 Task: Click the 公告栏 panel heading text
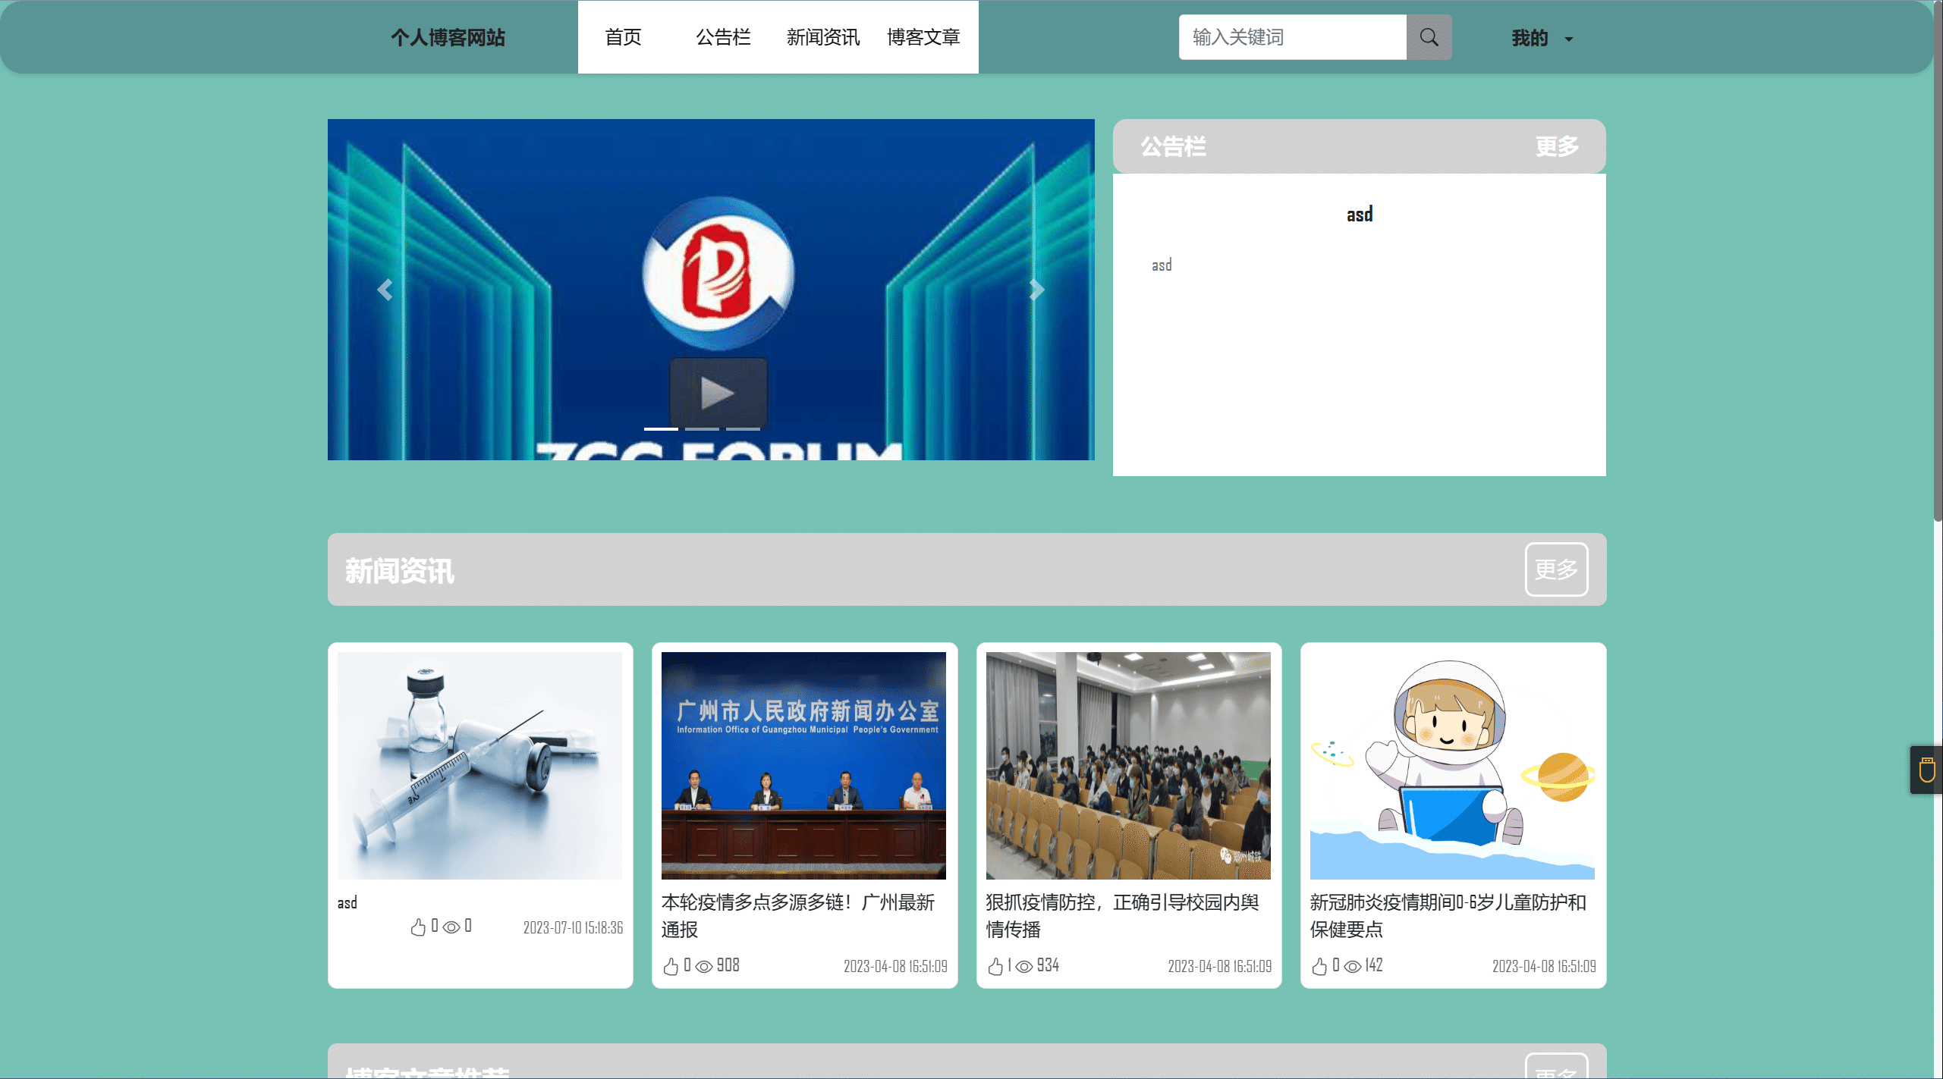(x=1173, y=146)
